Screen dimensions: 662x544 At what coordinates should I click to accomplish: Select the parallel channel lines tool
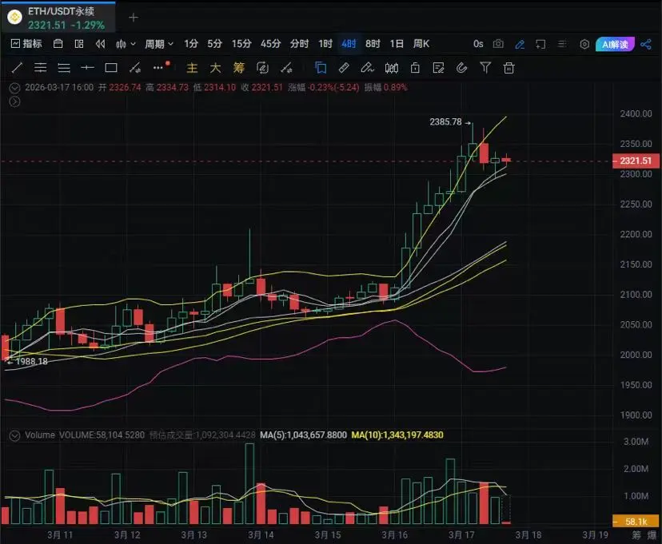pos(41,67)
